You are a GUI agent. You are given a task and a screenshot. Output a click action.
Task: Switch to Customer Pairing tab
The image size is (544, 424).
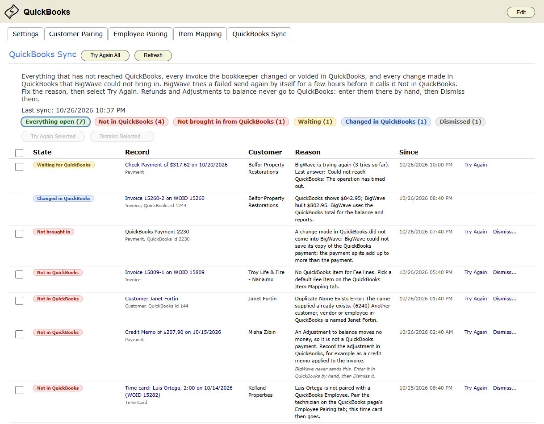[76, 34]
